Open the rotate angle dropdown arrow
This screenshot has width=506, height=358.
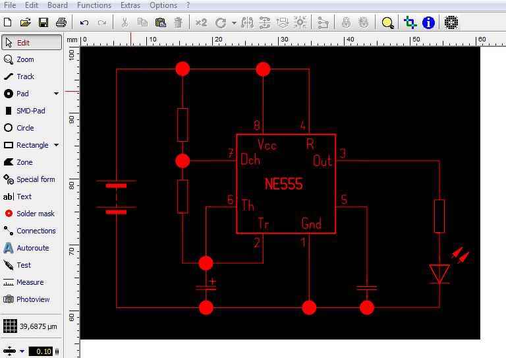point(234,23)
